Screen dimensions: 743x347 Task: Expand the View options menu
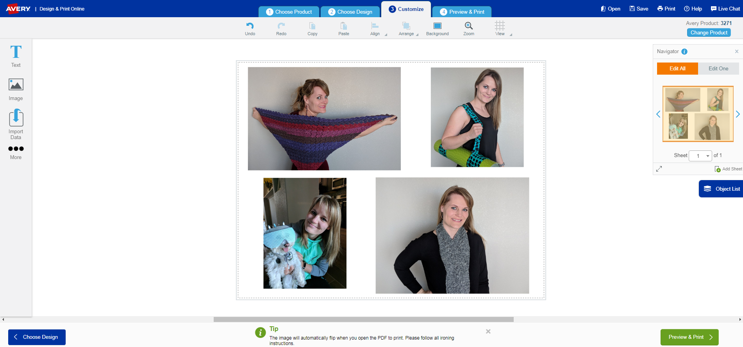coord(511,34)
